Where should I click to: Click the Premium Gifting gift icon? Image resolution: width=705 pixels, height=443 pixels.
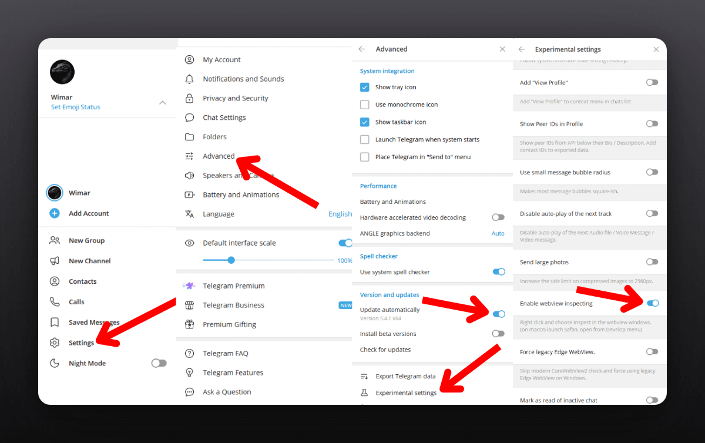[x=189, y=324]
